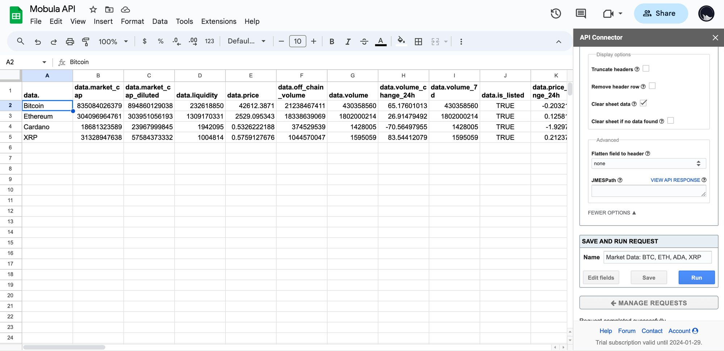
Task: Enable the Truncate headers checkbox
Action: click(x=646, y=68)
